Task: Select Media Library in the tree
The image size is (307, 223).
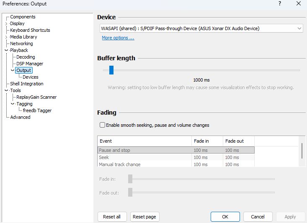Action: pos(23,37)
